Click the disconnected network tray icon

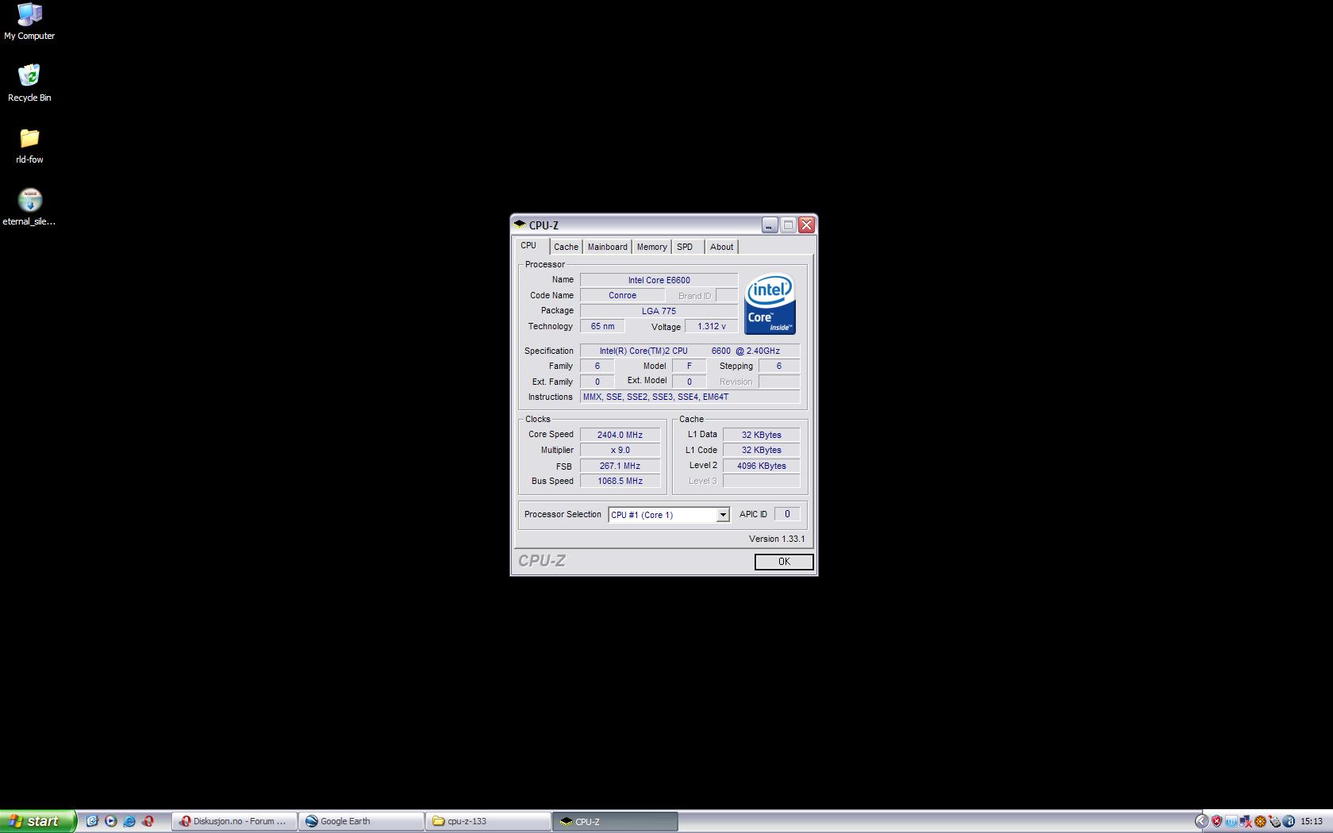1246,821
